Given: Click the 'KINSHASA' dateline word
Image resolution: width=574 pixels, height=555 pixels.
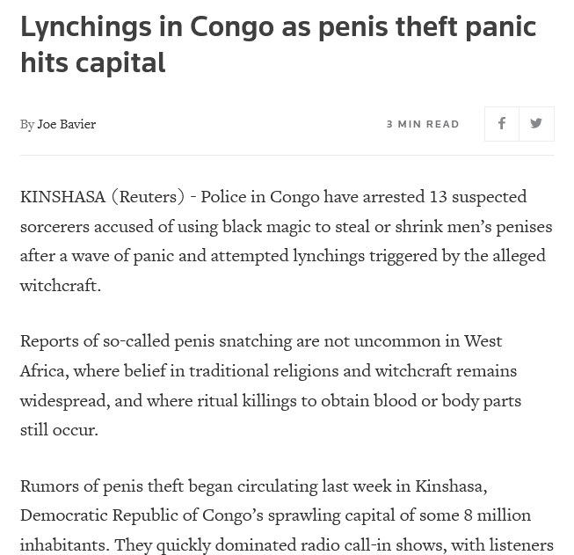Looking at the screenshot, I should [62, 197].
